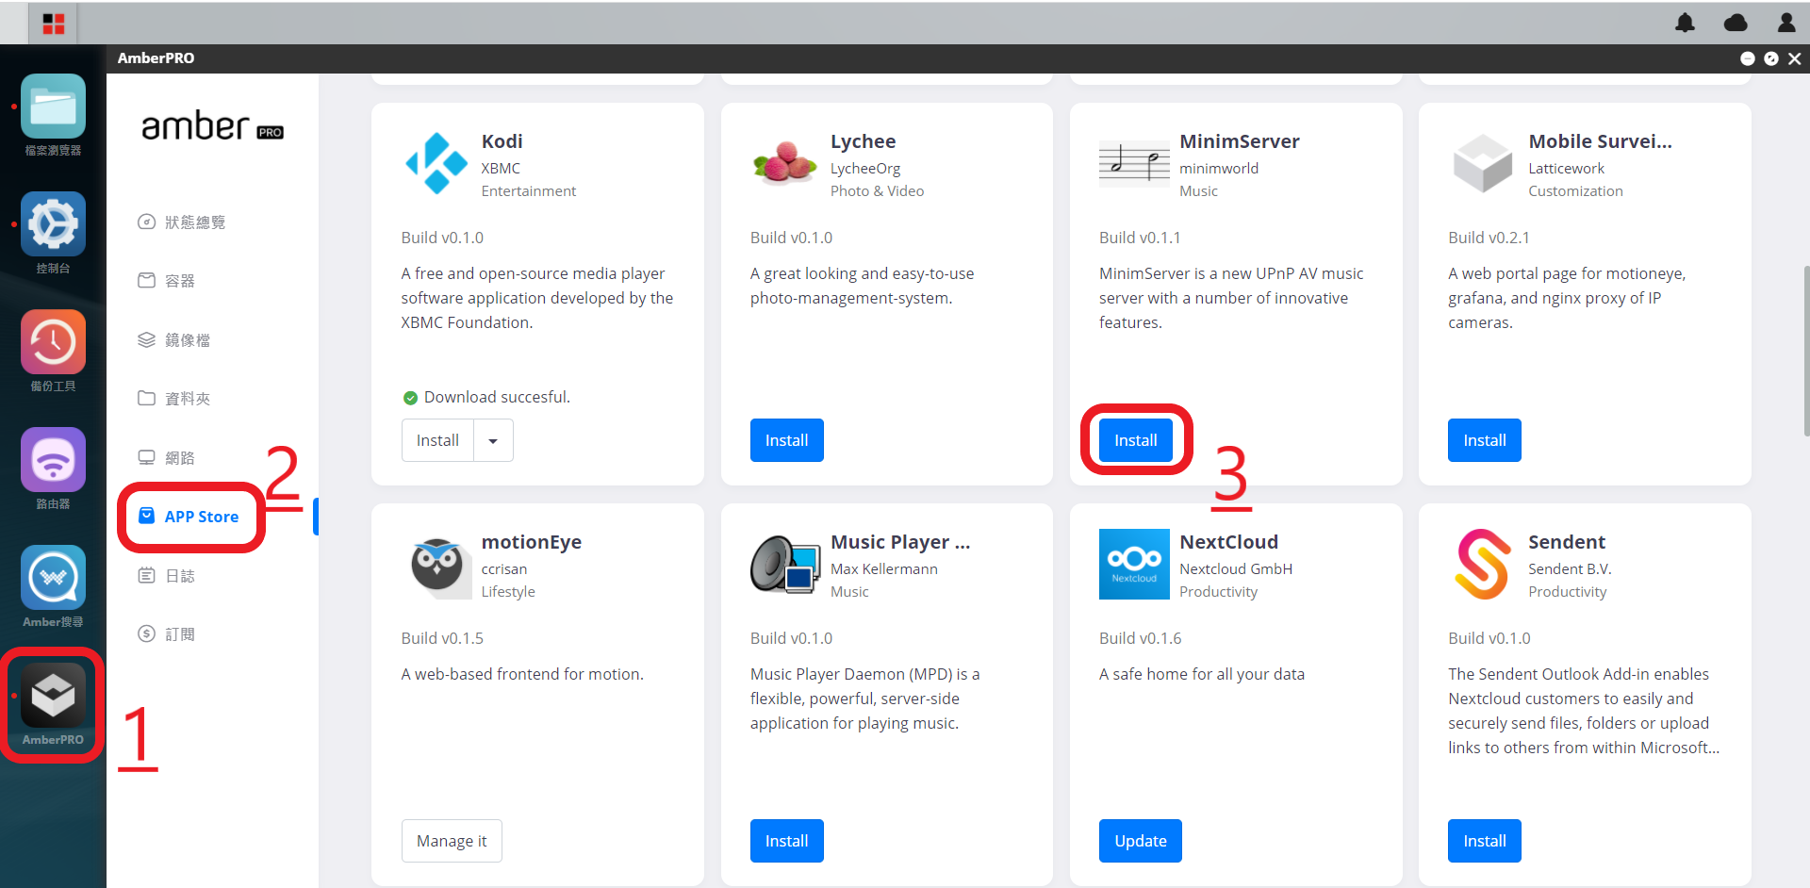This screenshot has width=1810, height=888.
Task: Click Manage it for motionEye
Action: pyautogui.click(x=452, y=841)
